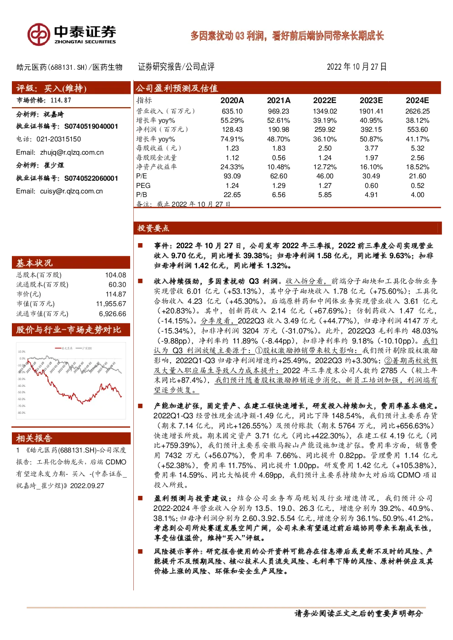
Task: Select market price 114.87
Action: coord(61,100)
